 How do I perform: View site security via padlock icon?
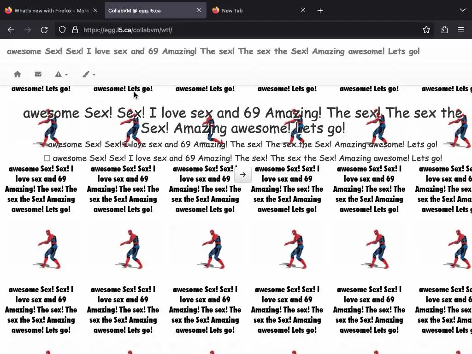[x=75, y=30]
